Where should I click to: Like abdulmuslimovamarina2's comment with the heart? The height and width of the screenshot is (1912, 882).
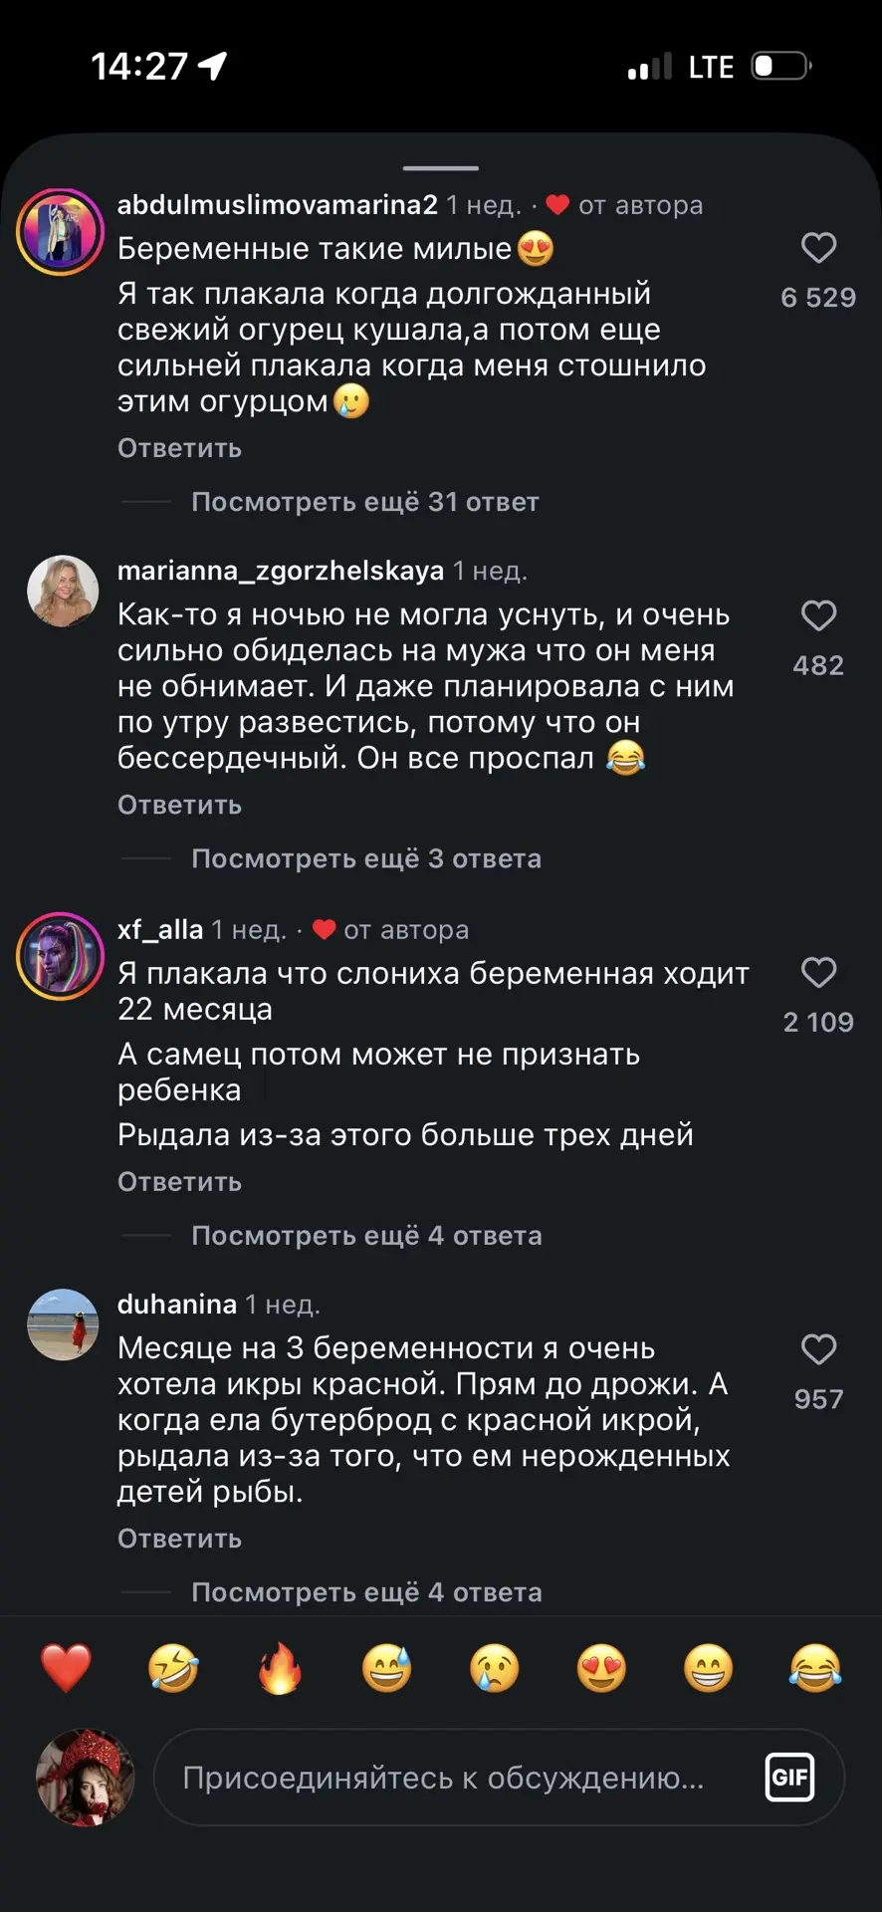818,248
